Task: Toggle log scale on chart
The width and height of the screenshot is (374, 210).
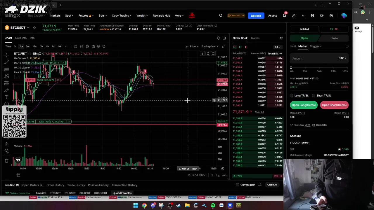Action: 218,175
